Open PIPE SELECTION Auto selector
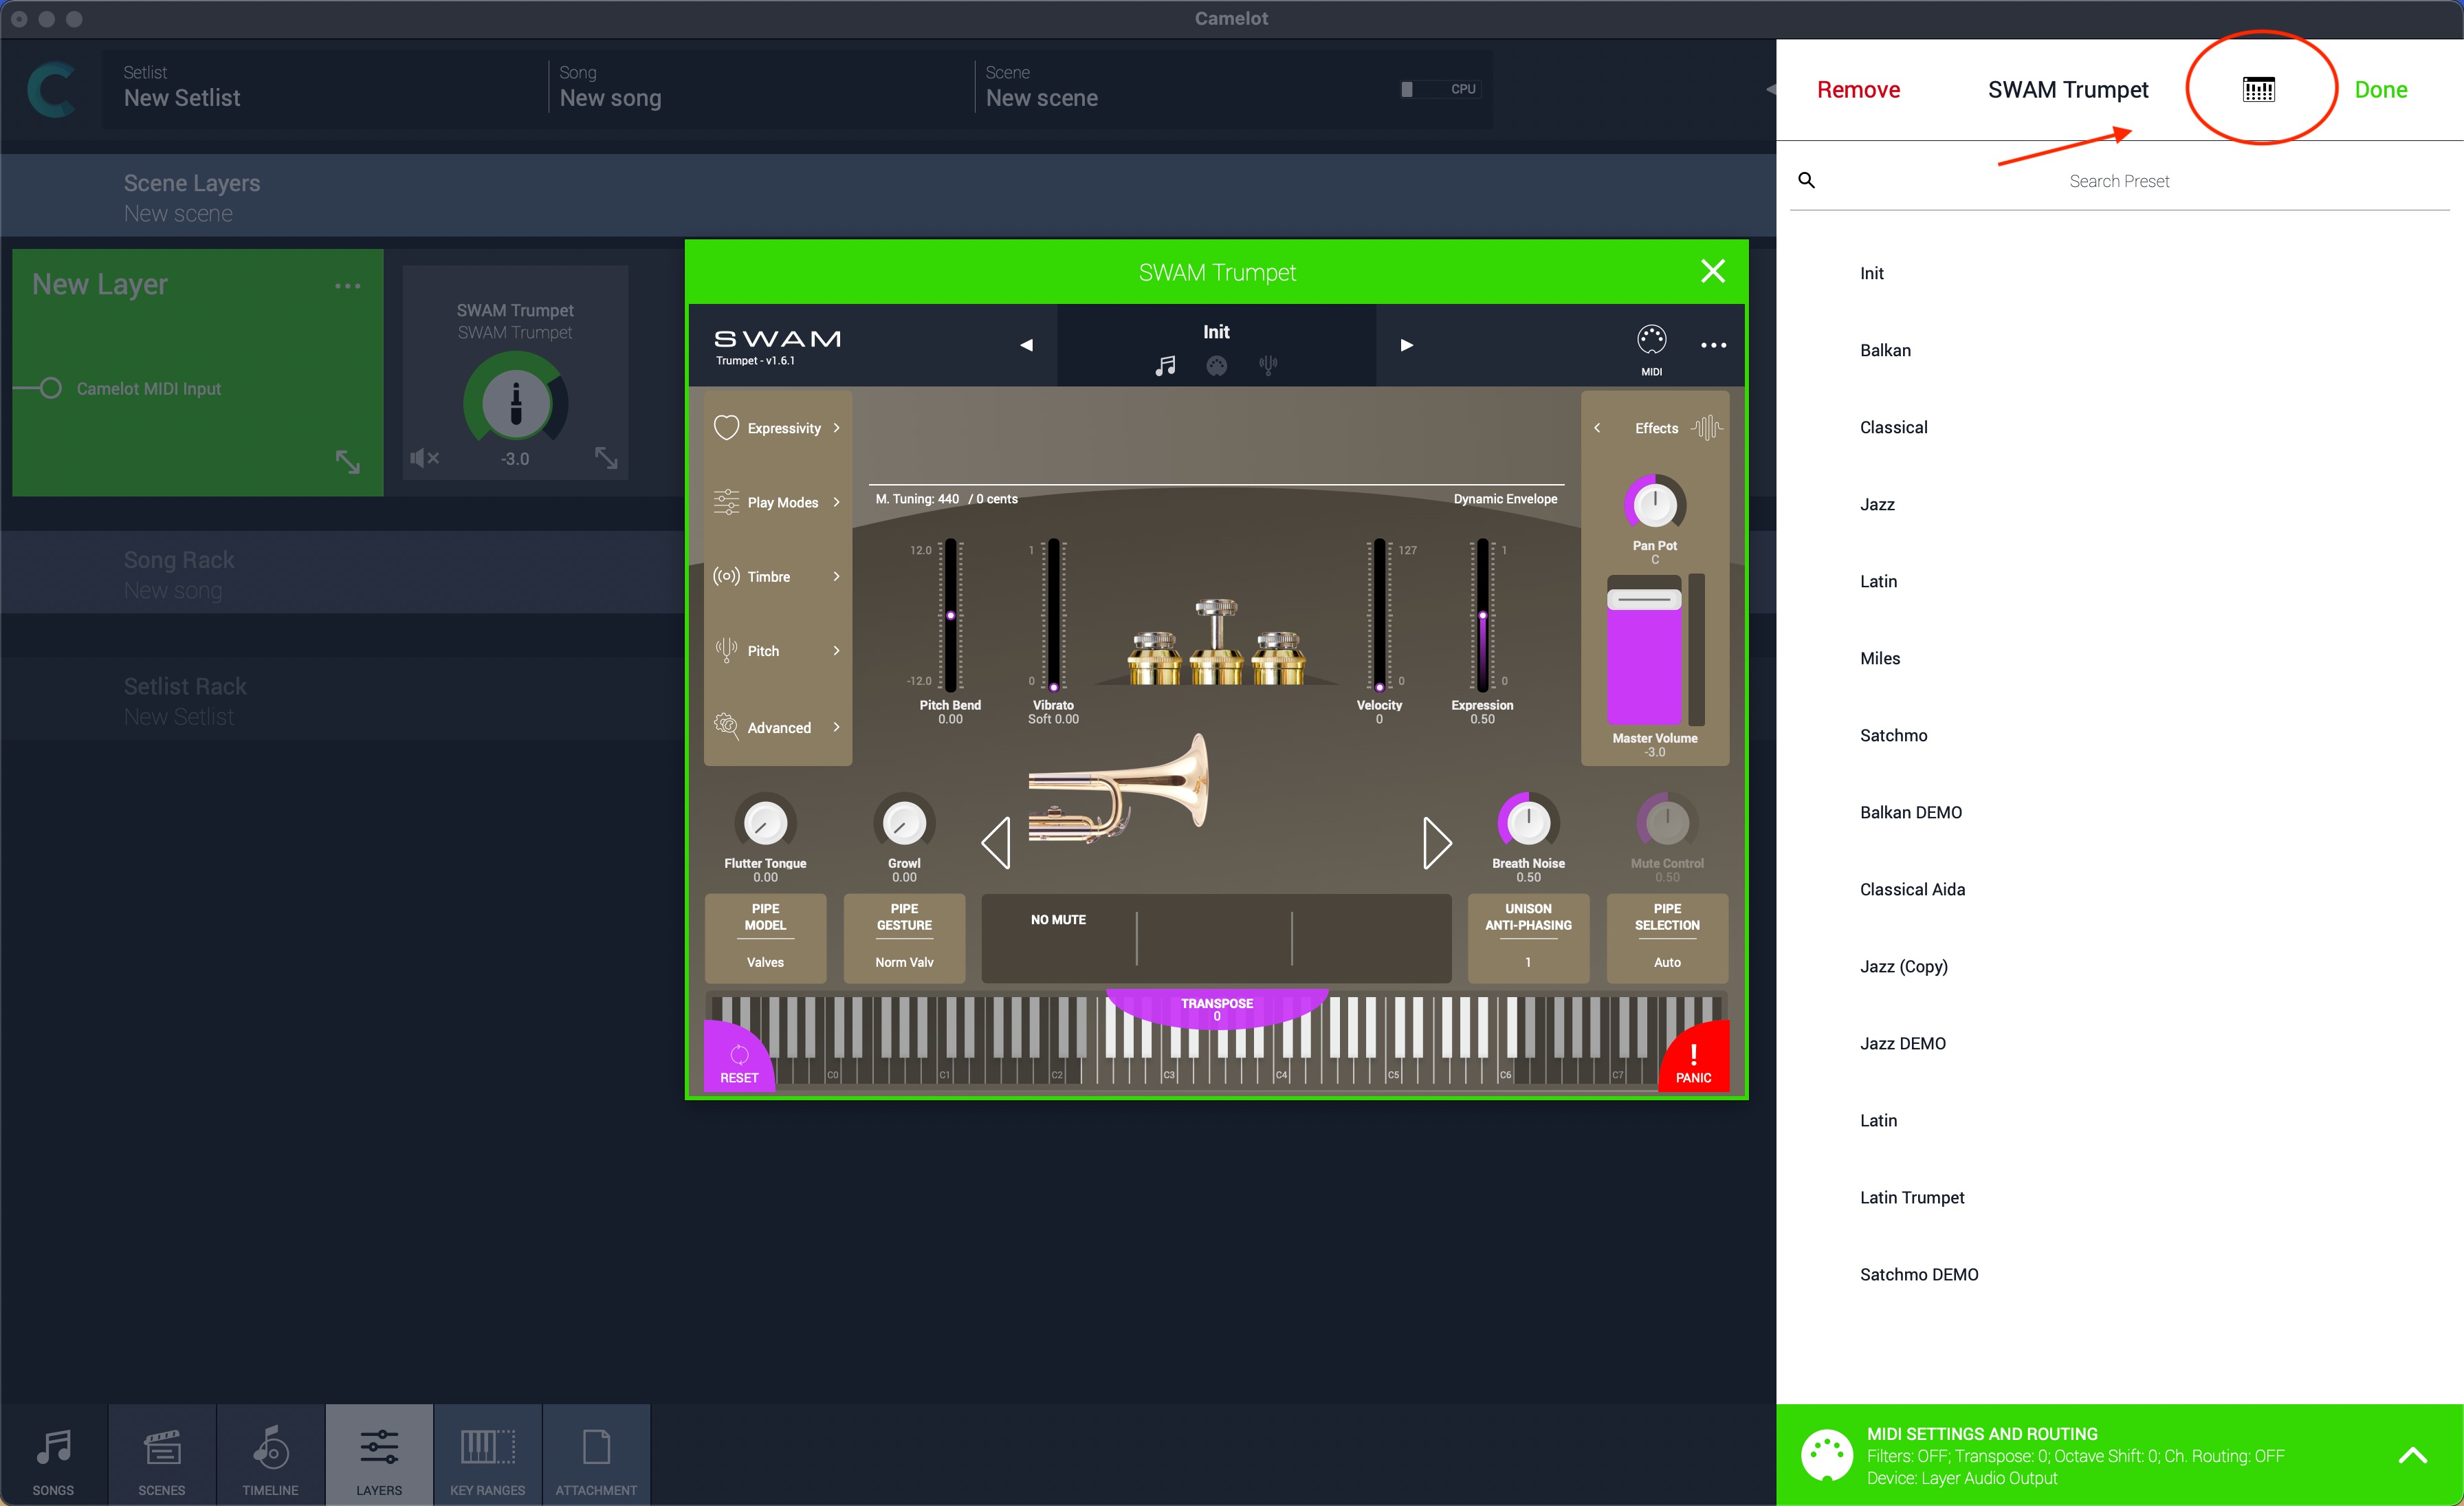This screenshot has height=1506, width=2464. [1667, 937]
